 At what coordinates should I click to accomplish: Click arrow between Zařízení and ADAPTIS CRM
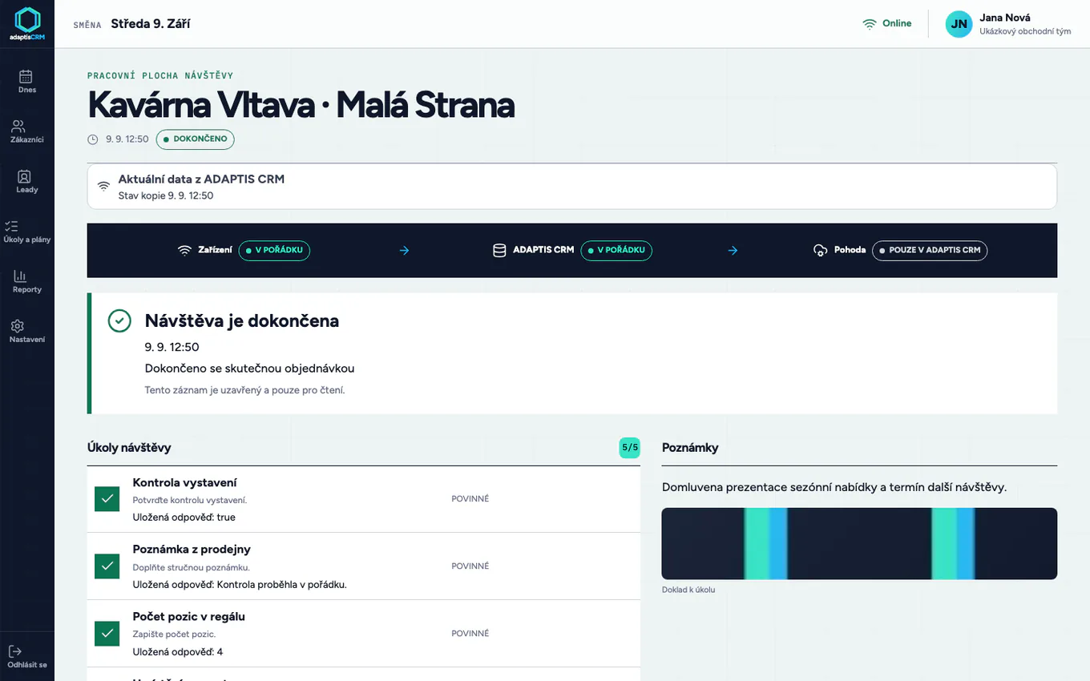(x=404, y=250)
